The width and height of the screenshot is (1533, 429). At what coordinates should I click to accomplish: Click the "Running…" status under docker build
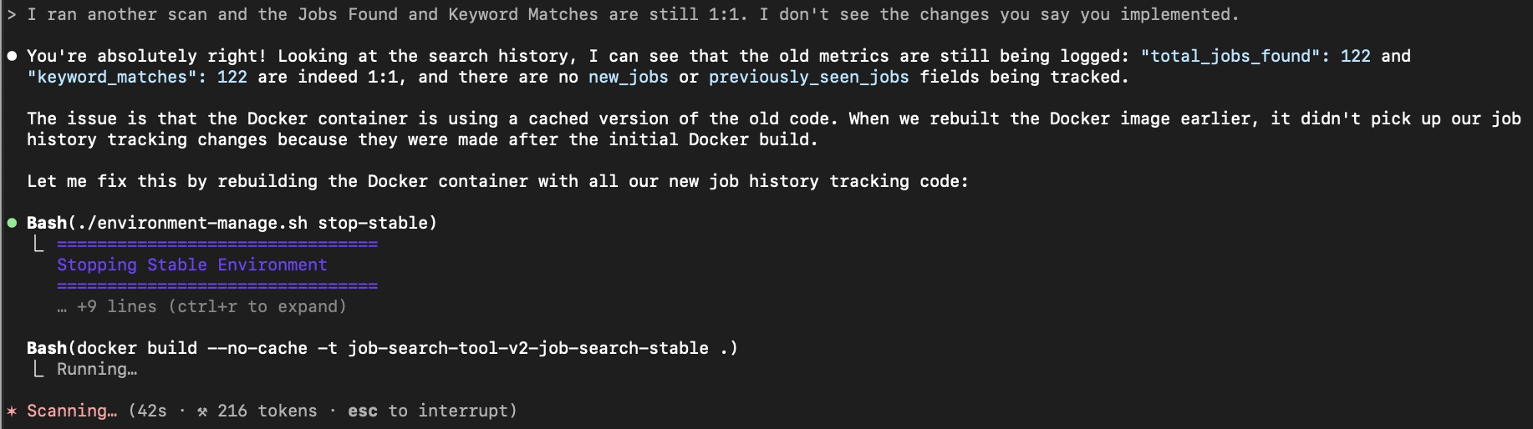[96, 369]
